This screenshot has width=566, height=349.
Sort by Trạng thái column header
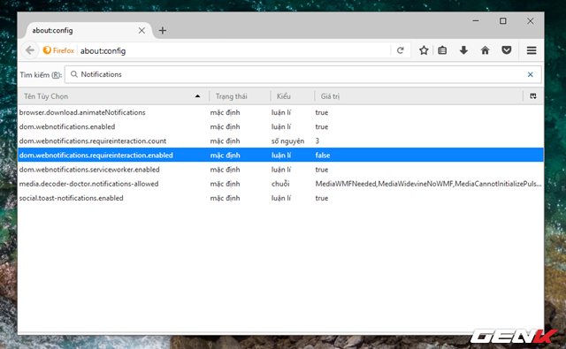[x=240, y=96]
